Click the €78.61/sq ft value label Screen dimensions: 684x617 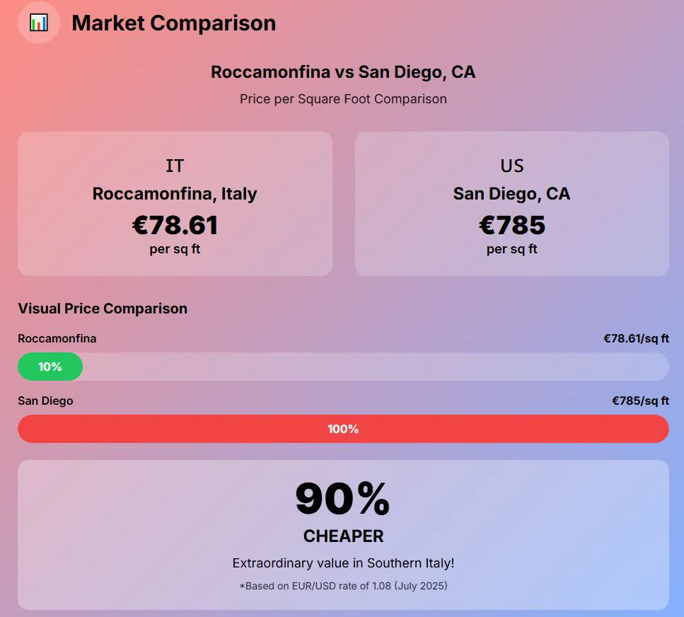point(636,339)
